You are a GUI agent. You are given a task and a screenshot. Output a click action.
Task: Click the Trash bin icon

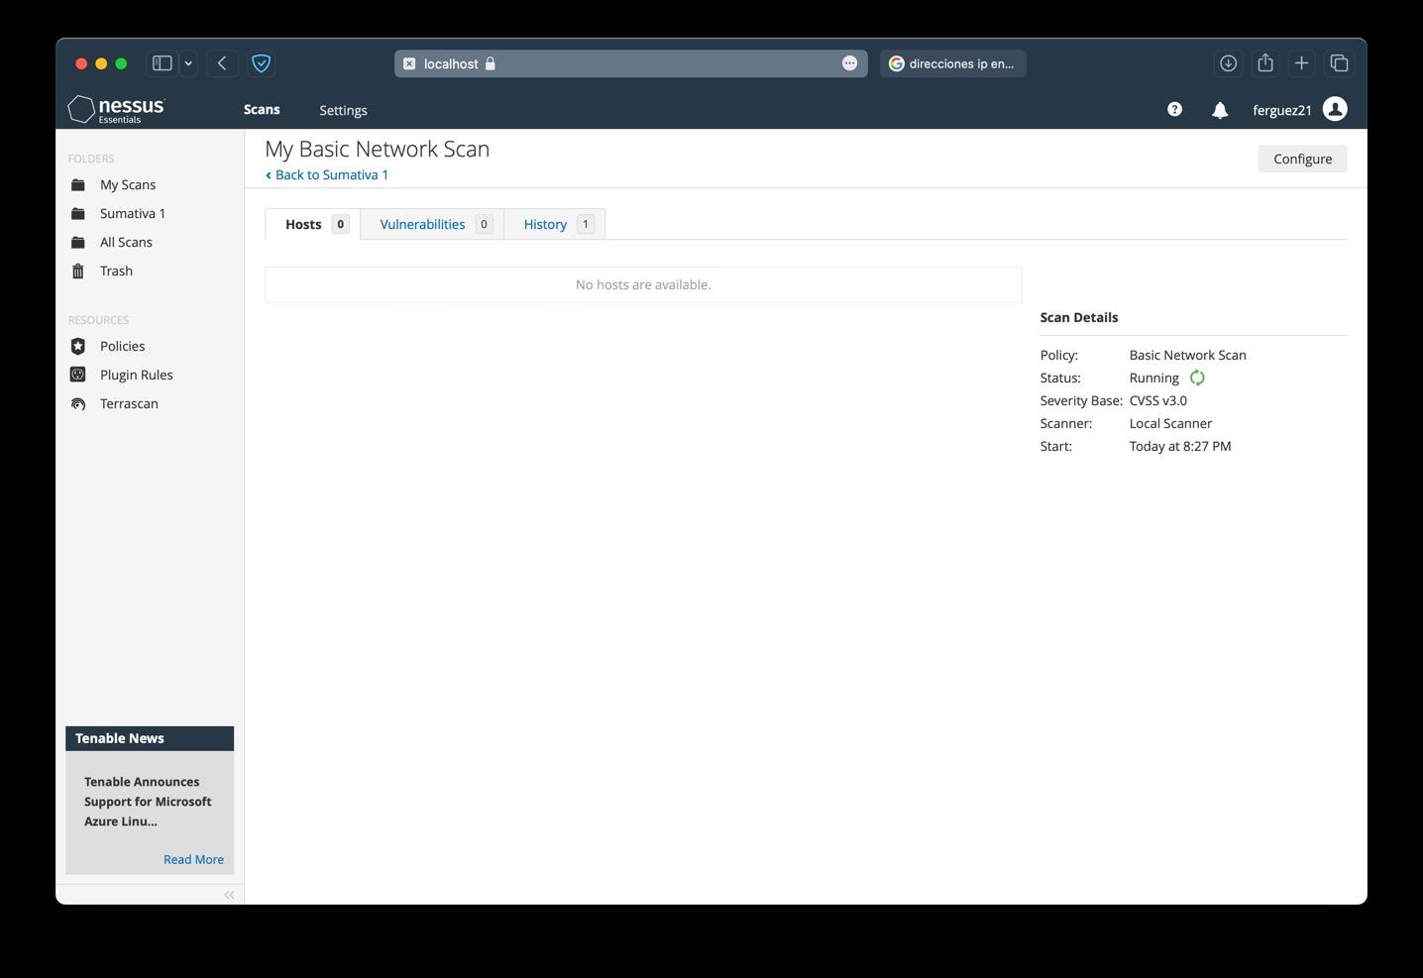(x=78, y=272)
